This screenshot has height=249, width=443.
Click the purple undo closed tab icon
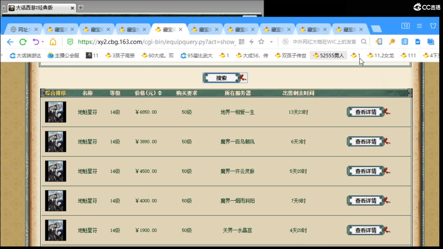[36, 42]
